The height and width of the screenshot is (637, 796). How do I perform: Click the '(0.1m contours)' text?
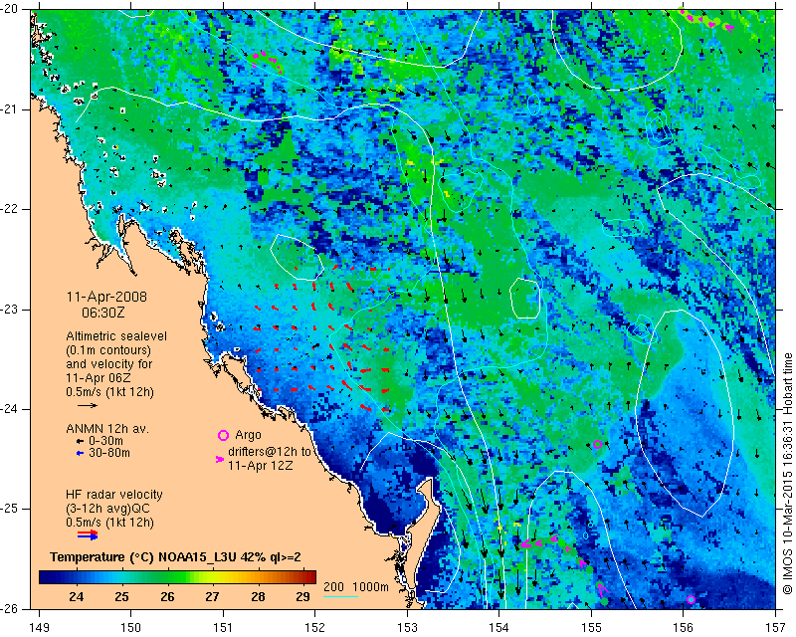tap(108, 350)
